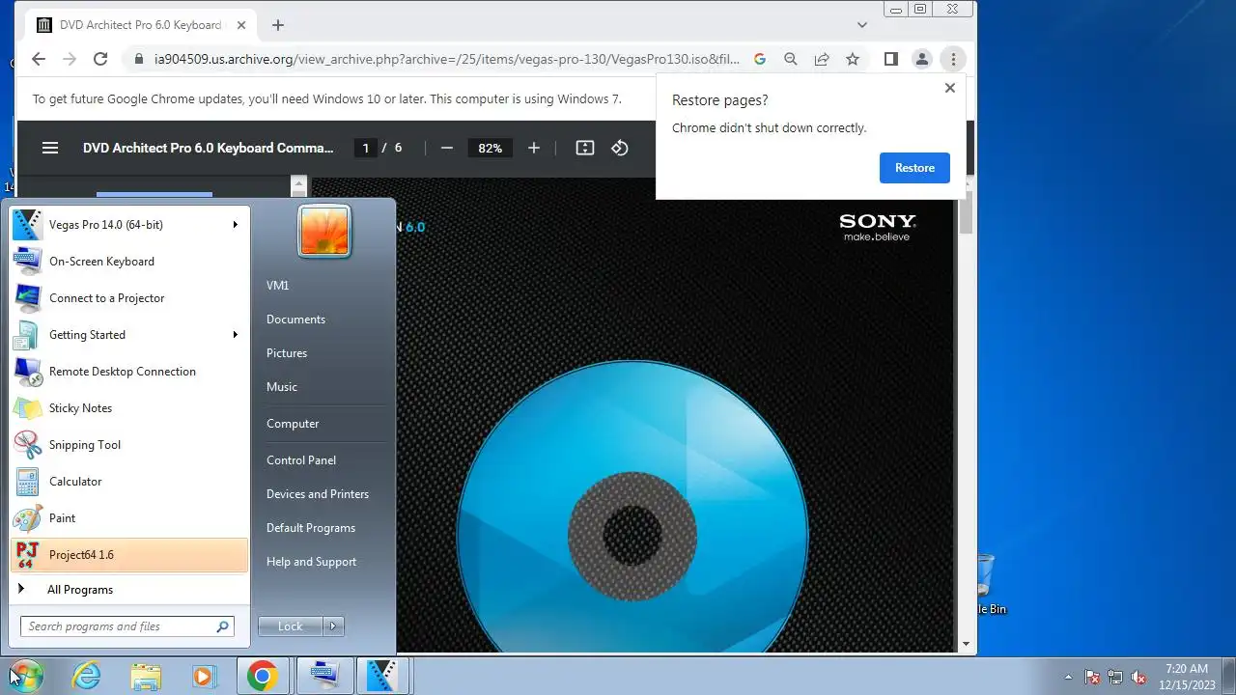The height and width of the screenshot is (695, 1236).
Task: Open Snipping Tool
Action: tap(129, 445)
